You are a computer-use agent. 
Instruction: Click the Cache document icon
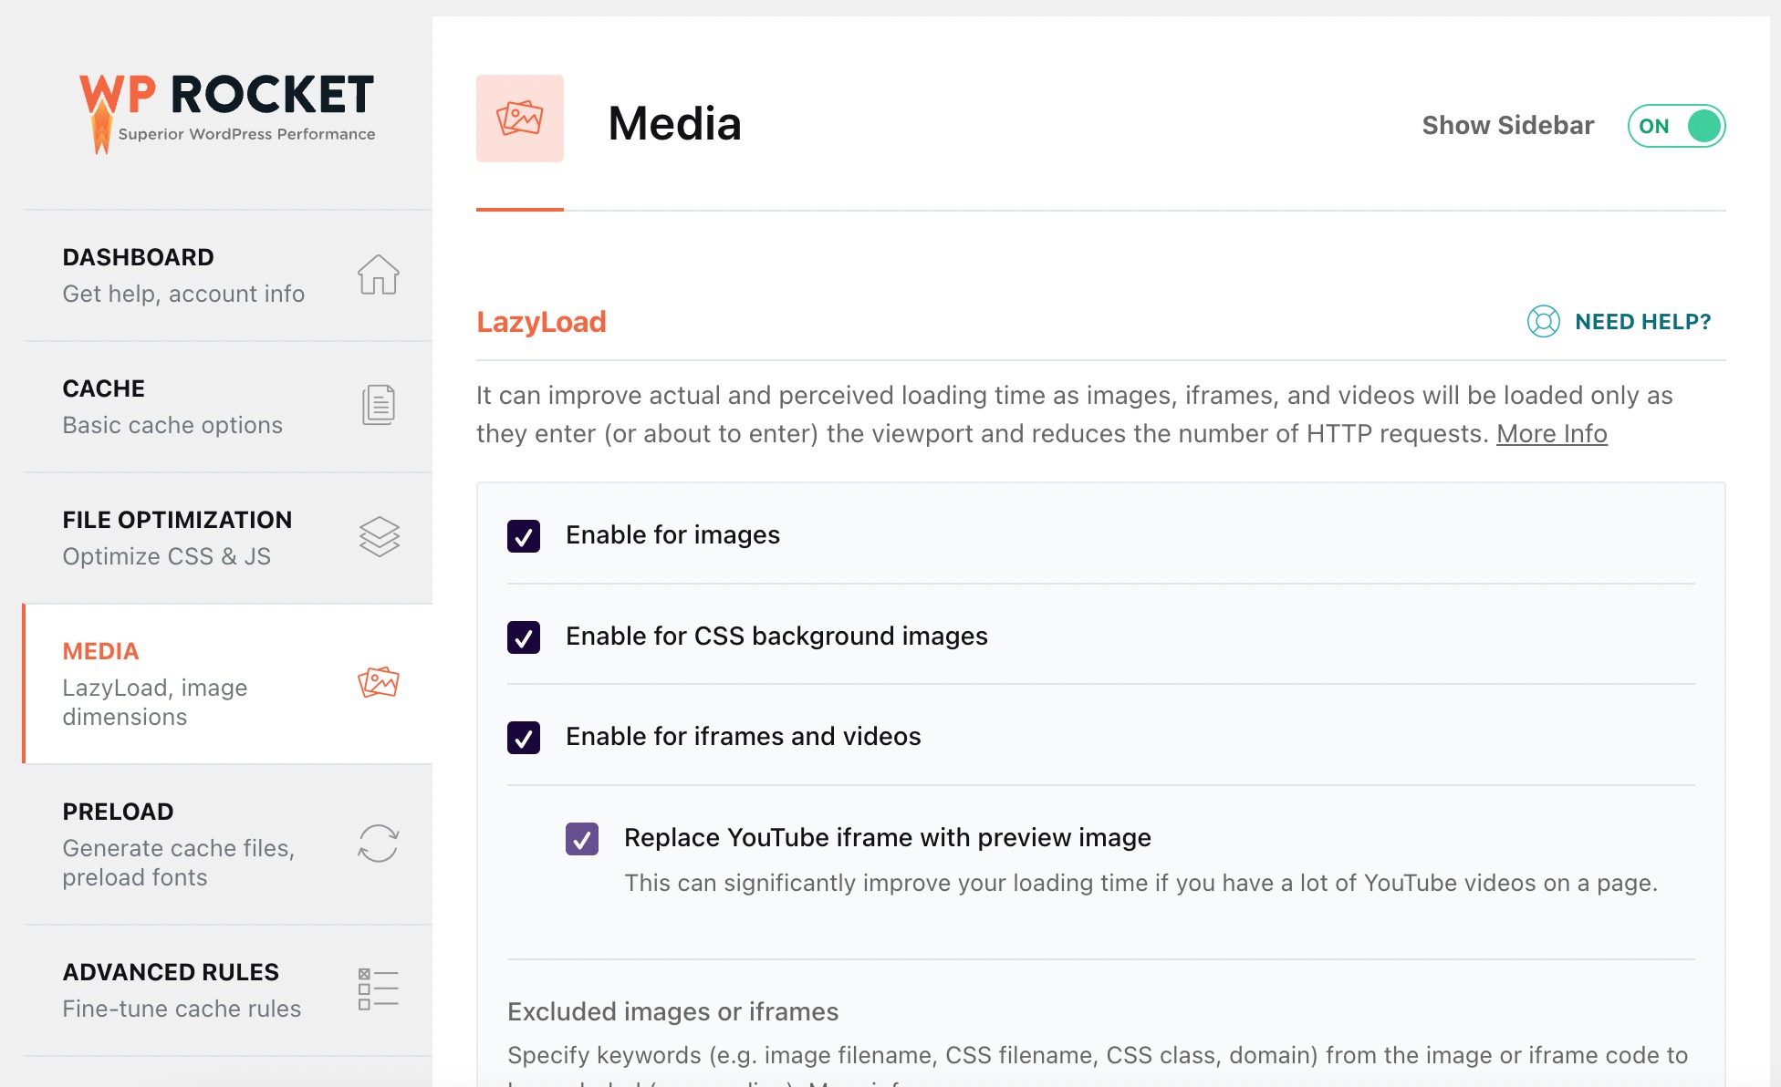pyautogui.click(x=379, y=406)
